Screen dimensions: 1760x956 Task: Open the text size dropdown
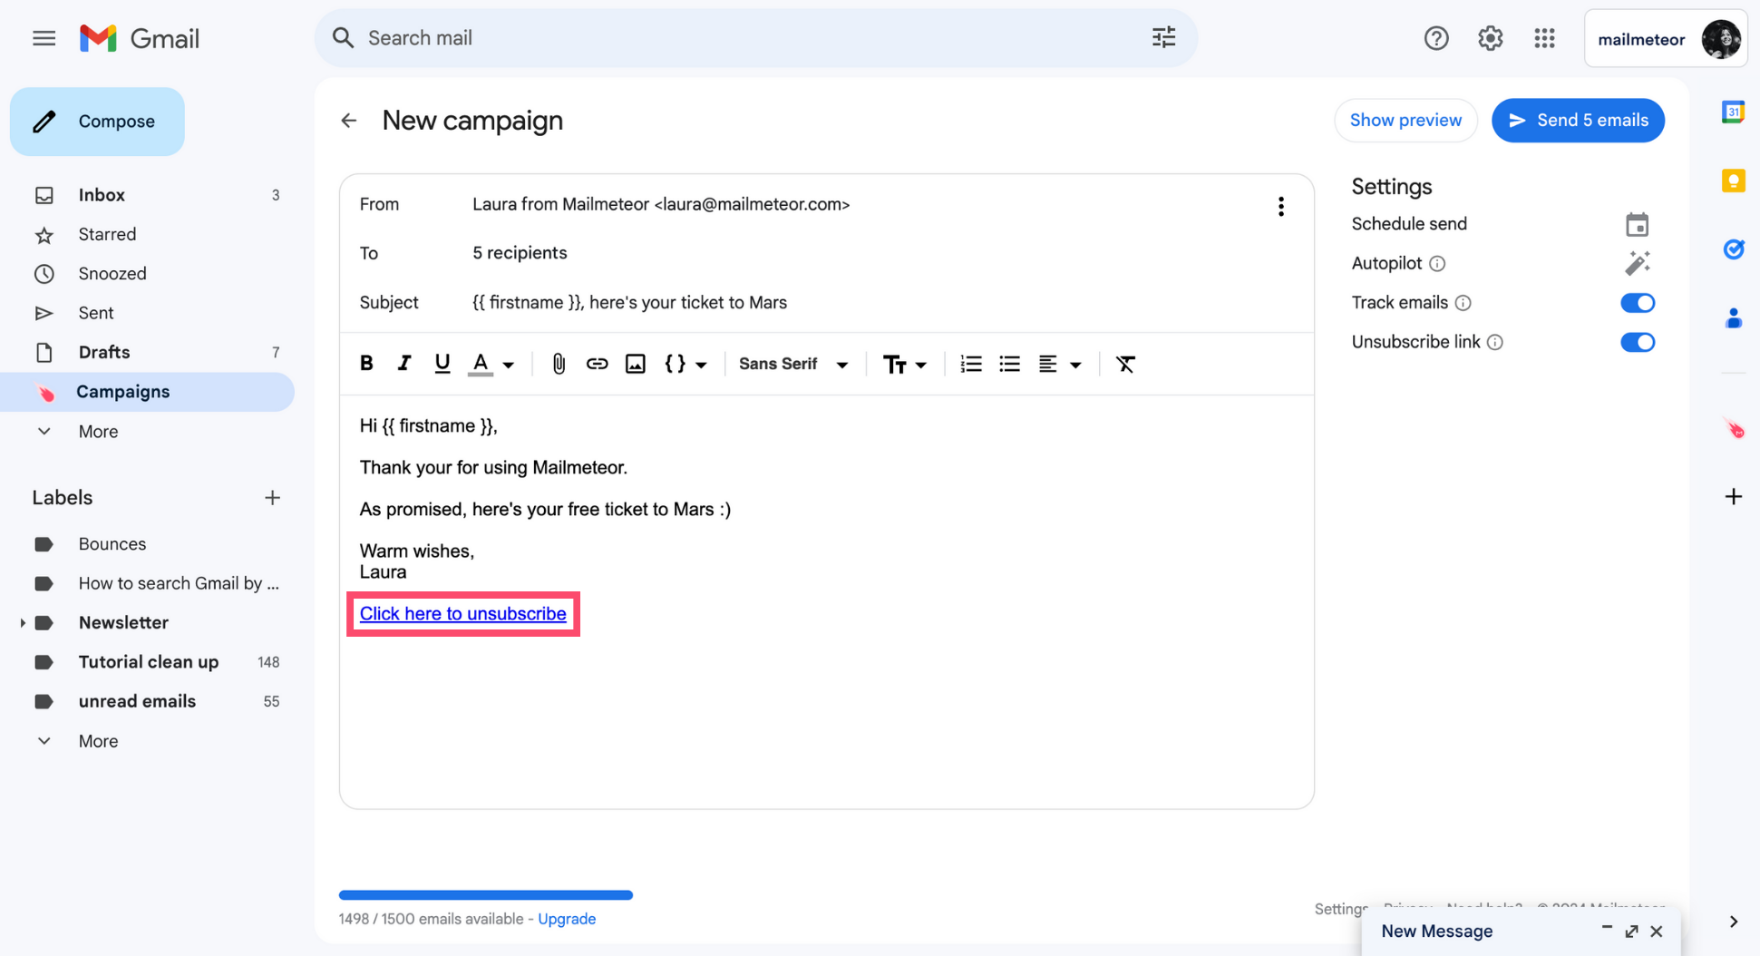tap(905, 364)
